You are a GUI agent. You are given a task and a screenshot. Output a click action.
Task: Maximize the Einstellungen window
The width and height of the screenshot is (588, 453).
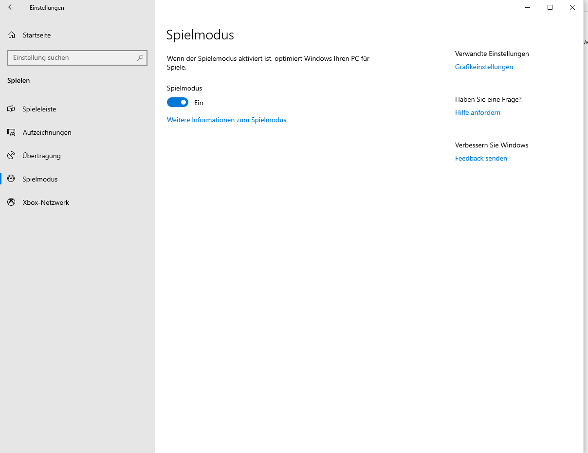pyautogui.click(x=550, y=7)
